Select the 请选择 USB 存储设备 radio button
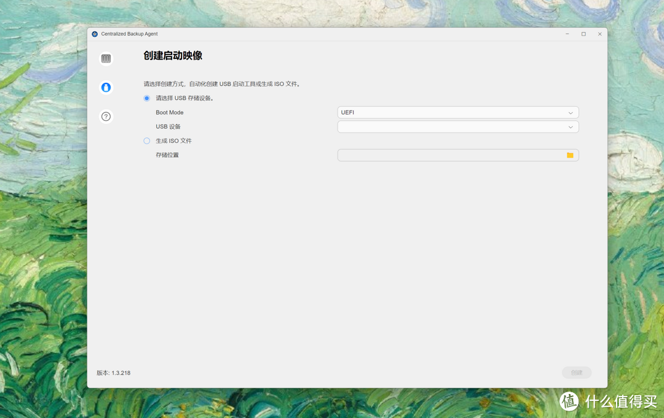 (x=147, y=98)
